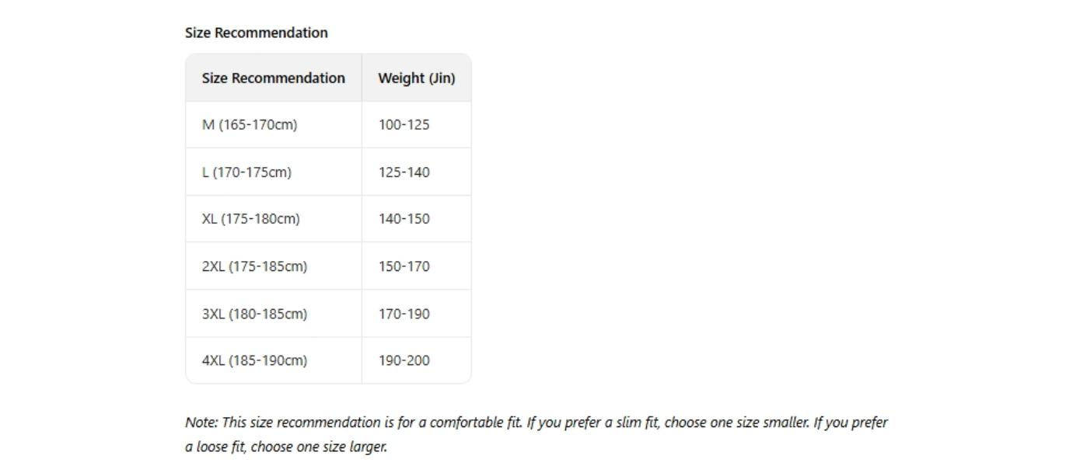Screen dimensions: 1087x466
Task: Click the 140-150 weight value
Action: (404, 218)
